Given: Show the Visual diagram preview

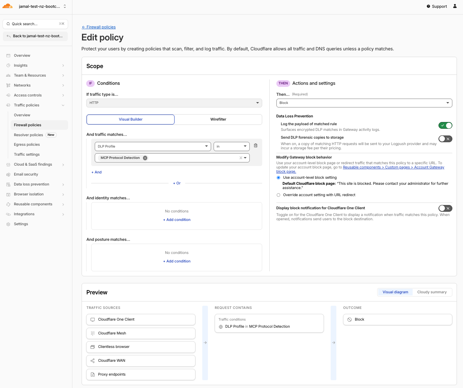Looking at the screenshot, I should coord(395,292).
